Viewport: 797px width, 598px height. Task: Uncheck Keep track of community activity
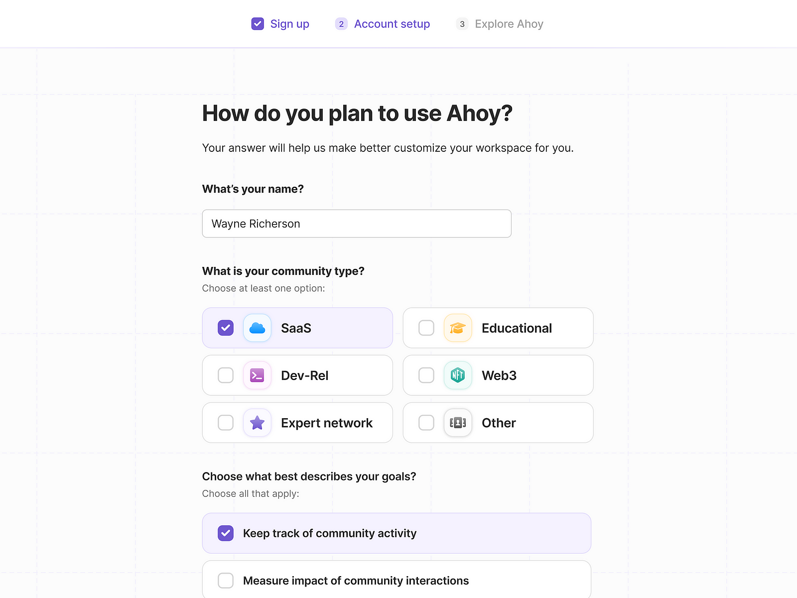point(226,533)
